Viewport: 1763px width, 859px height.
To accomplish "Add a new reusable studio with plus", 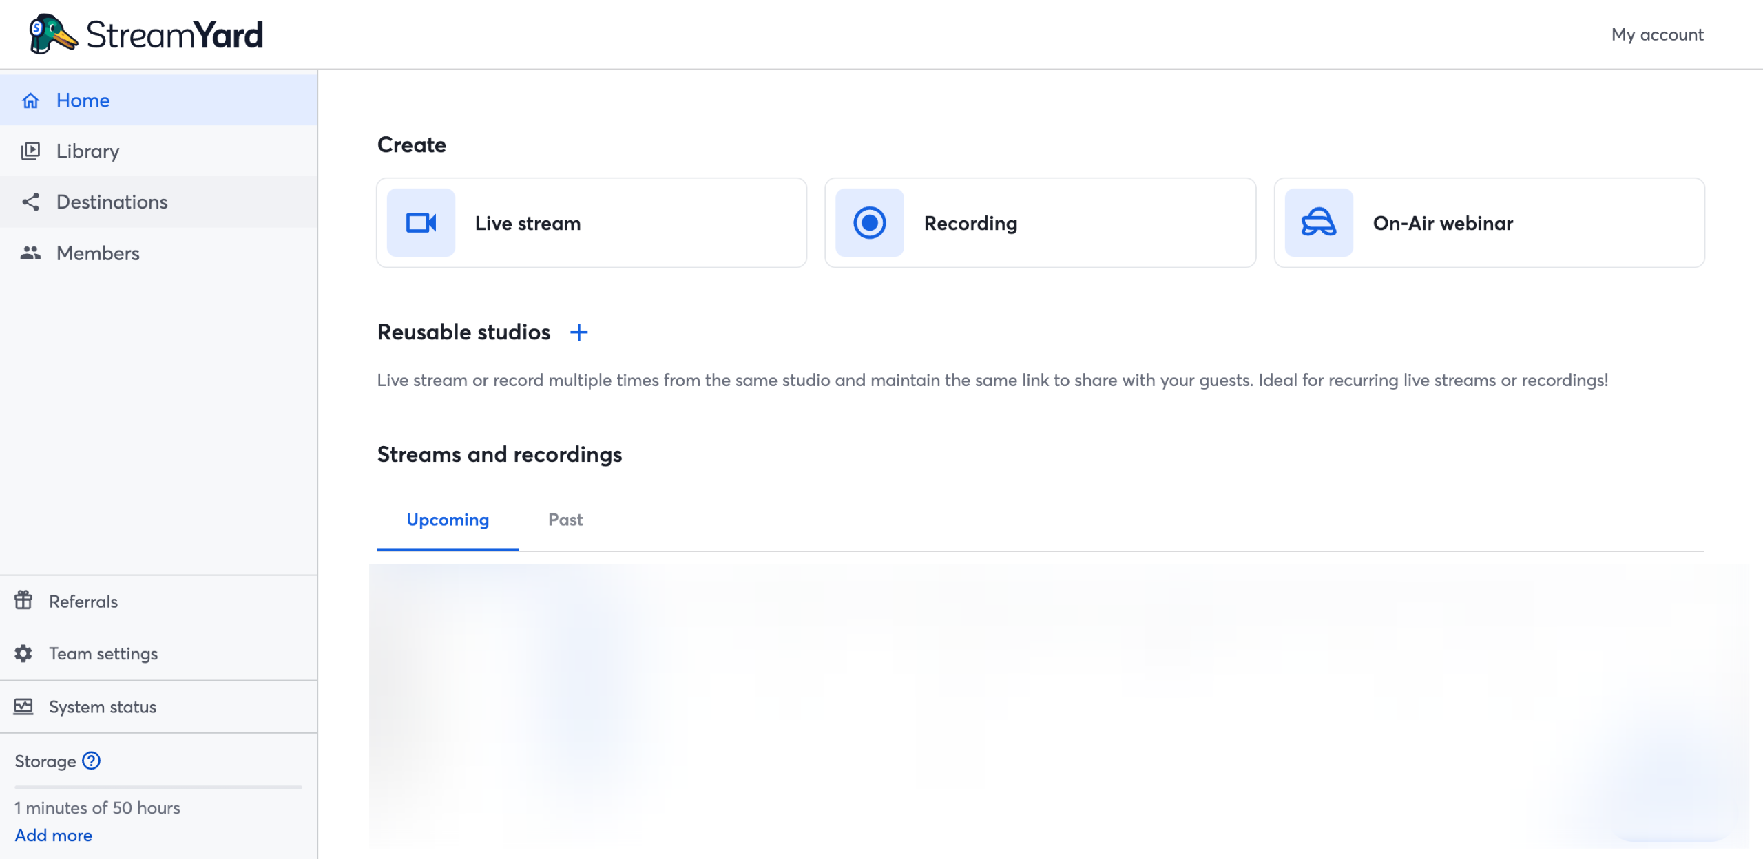I will [x=579, y=332].
